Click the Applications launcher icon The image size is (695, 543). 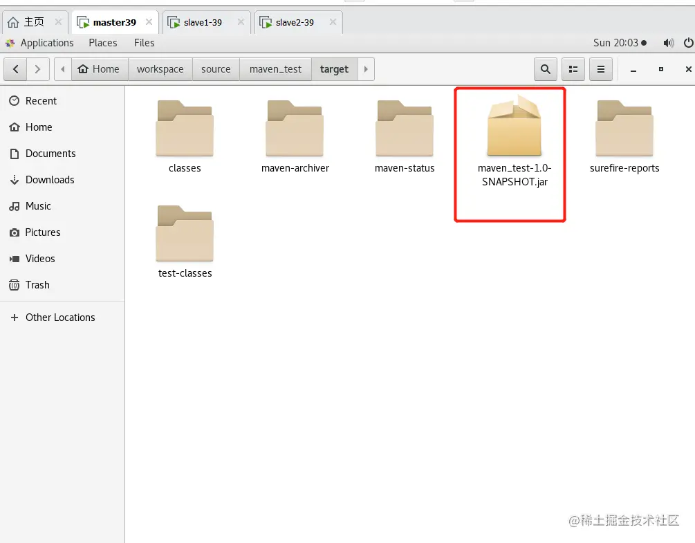[10, 43]
